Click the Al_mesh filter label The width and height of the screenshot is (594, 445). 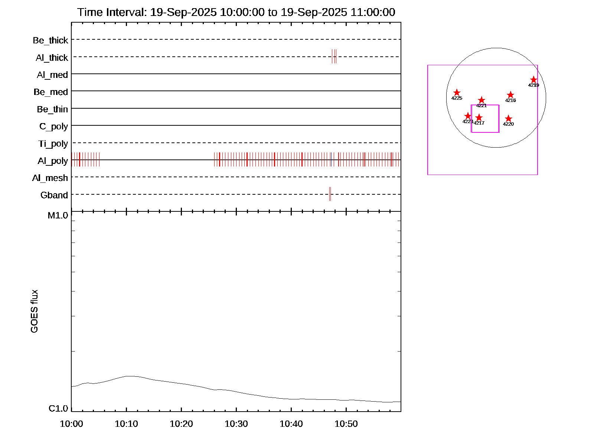pyautogui.click(x=50, y=178)
